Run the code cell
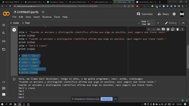189x106 pixels. (x=14, y=30)
